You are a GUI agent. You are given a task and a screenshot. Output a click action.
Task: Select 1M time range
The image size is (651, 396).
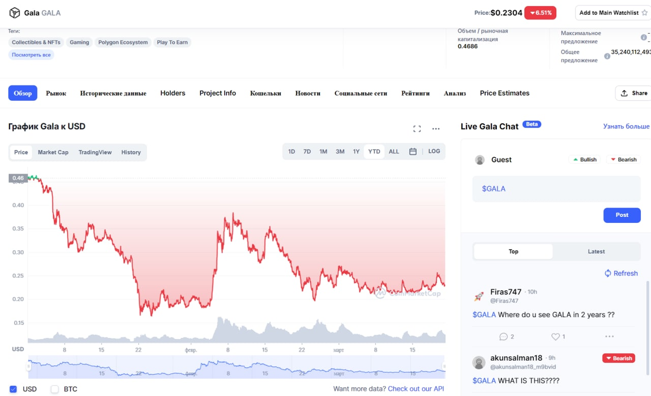323,151
